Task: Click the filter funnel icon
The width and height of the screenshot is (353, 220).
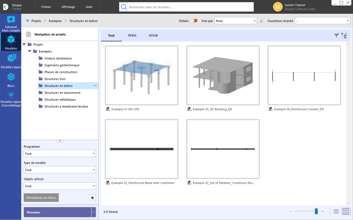Action: click(x=336, y=35)
